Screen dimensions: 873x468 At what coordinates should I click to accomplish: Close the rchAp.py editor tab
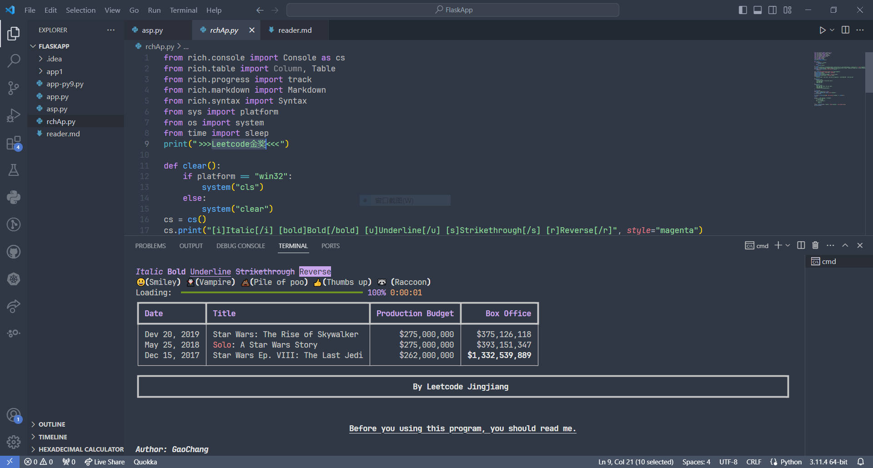click(x=252, y=30)
